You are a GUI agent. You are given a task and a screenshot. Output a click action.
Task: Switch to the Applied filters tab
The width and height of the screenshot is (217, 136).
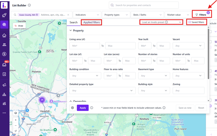pyautogui.click(x=91, y=22)
